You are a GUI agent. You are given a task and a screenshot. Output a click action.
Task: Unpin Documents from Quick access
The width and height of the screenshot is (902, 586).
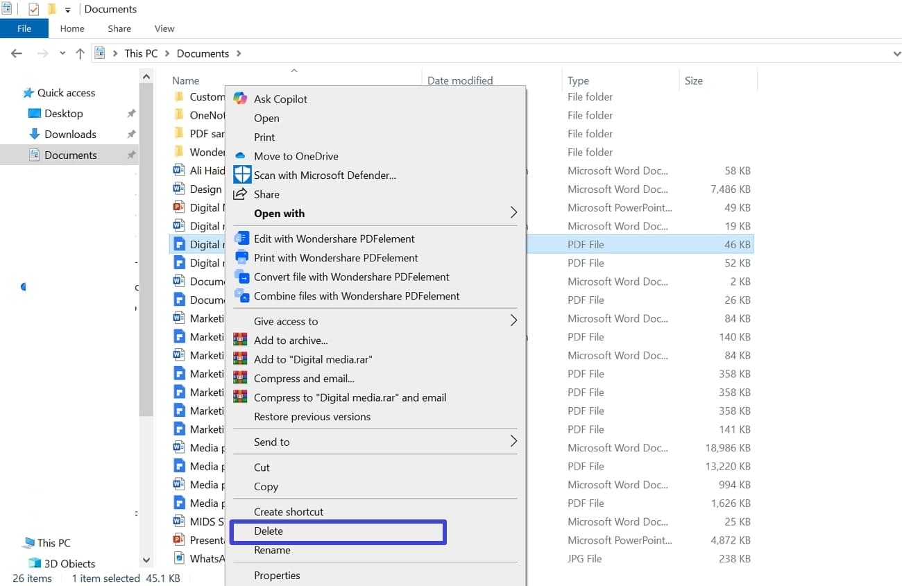pyautogui.click(x=131, y=155)
